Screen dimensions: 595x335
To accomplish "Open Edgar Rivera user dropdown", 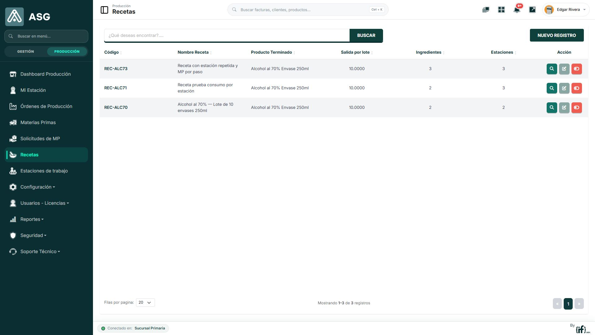I will 566,10.
